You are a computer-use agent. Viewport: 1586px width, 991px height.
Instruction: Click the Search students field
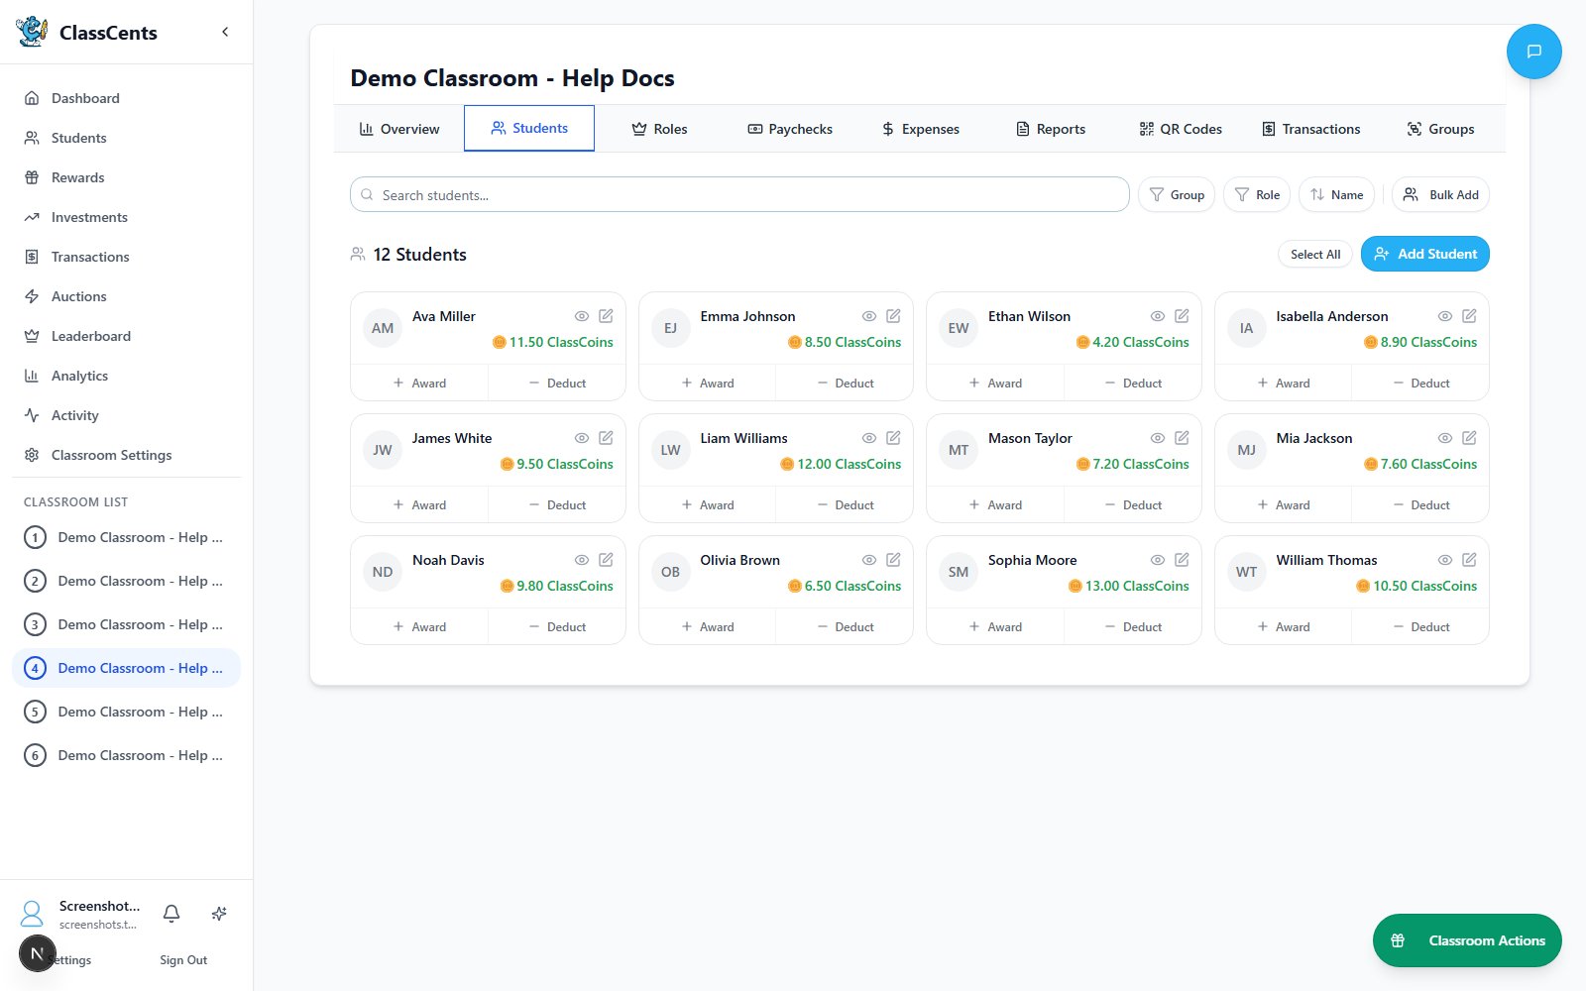tap(739, 194)
